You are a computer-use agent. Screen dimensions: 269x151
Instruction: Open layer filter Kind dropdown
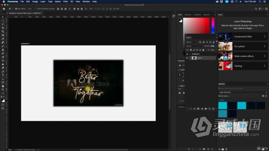click(192, 42)
